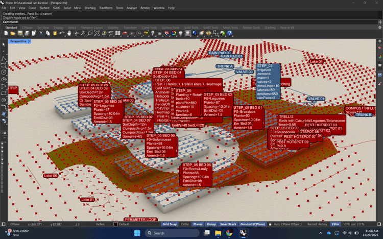Click the Paste clipboard icon
The image size is (383, 239).
tap(55, 33)
